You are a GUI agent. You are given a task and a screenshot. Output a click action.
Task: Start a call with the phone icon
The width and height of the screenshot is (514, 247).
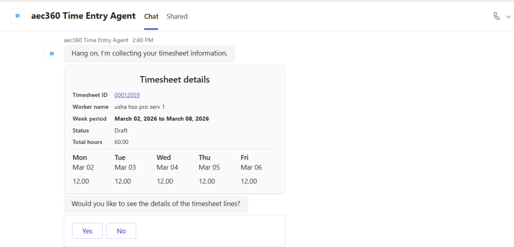click(497, 16)
